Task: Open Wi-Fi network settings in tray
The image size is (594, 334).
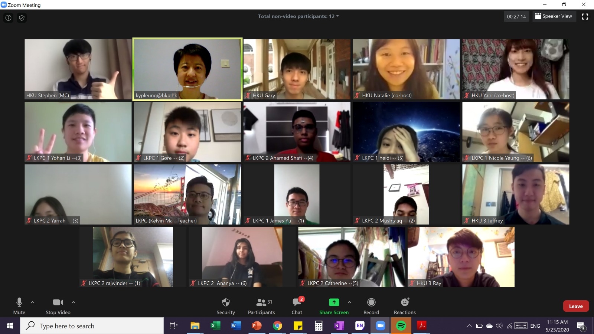Action: pos(510,326)
